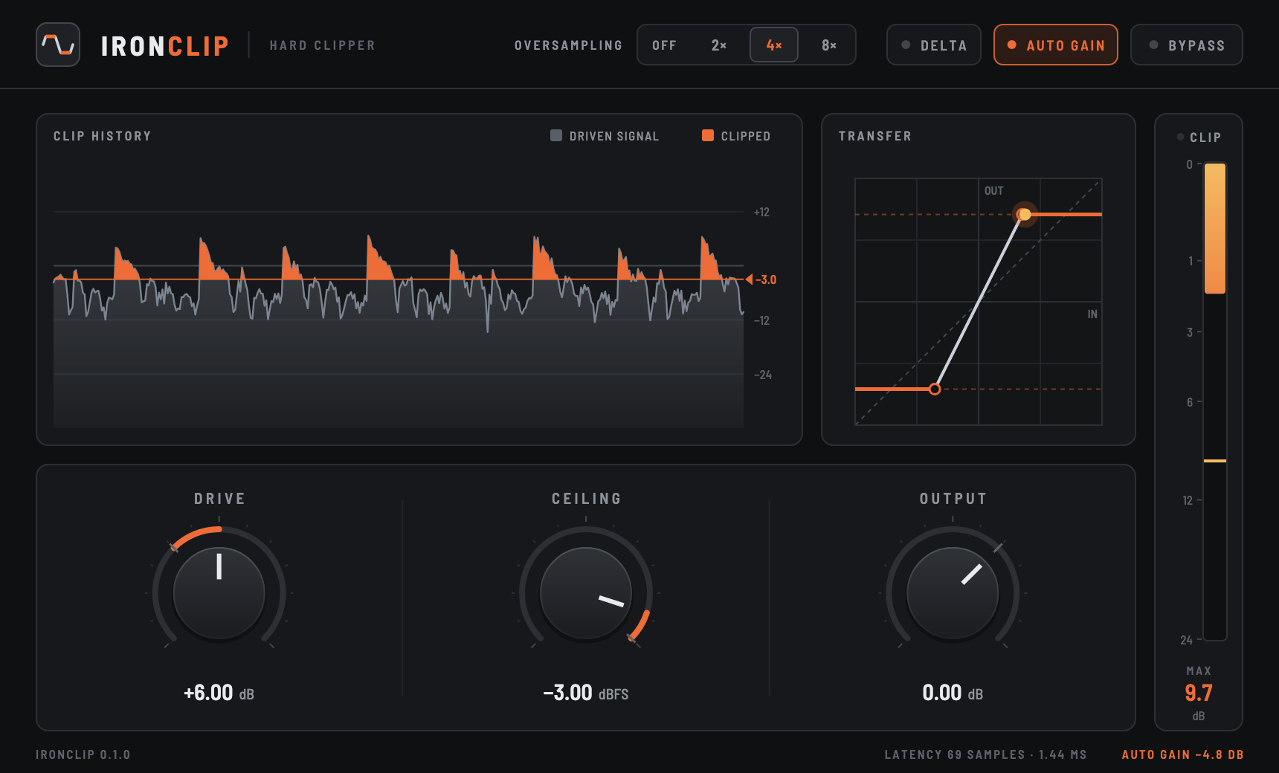Click the Latency 69 samples status text
The image size is (1279, 773).
pos(985,754)
